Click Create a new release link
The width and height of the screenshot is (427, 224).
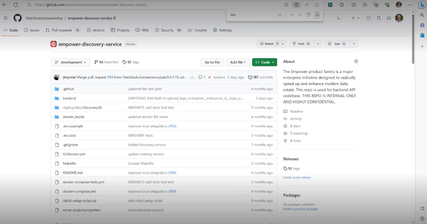click(297, 177)
